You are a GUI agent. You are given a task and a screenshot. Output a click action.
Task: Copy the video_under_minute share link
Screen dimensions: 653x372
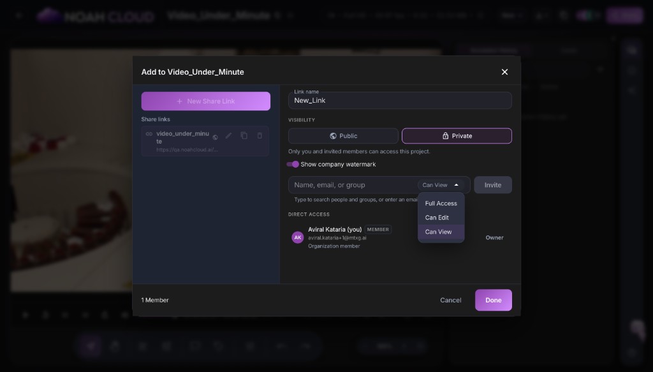coord(244,136)
